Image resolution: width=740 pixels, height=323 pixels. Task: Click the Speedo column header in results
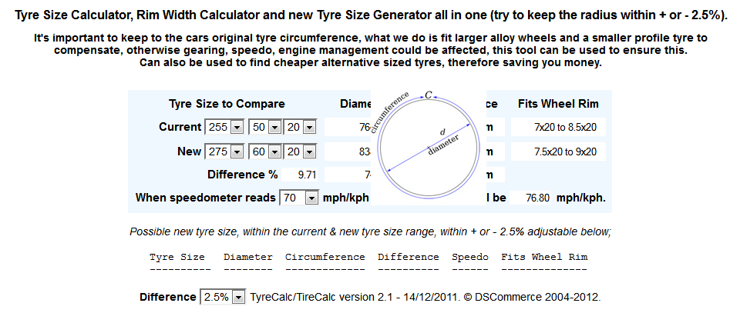470,257
